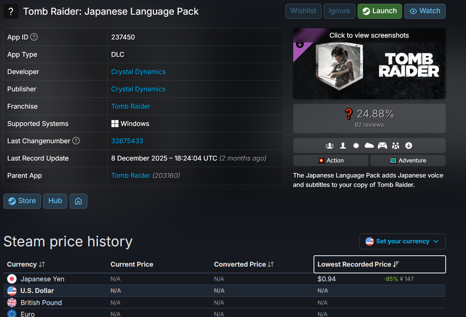Click the Japan flag icon
The height and width of the screenshot is (317, 466).
coord(12,279)
